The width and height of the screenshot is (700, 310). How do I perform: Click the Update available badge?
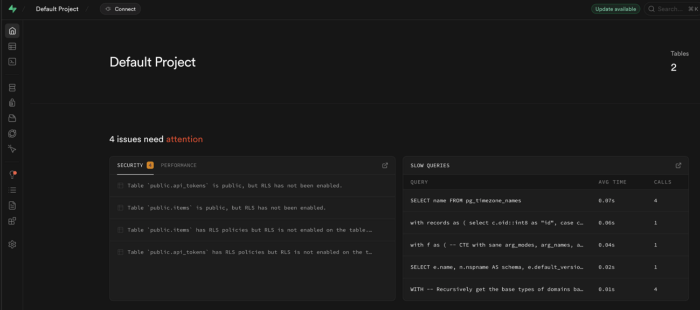[x=615, y=9]
